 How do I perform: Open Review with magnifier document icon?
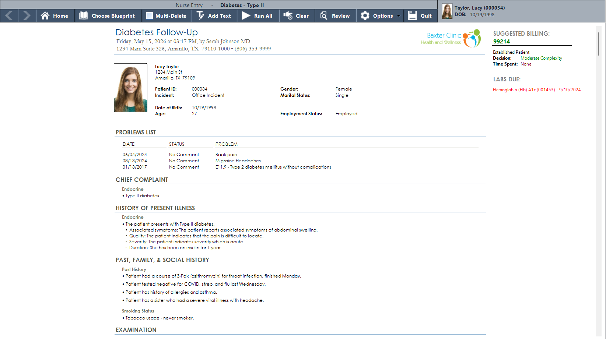324,16
